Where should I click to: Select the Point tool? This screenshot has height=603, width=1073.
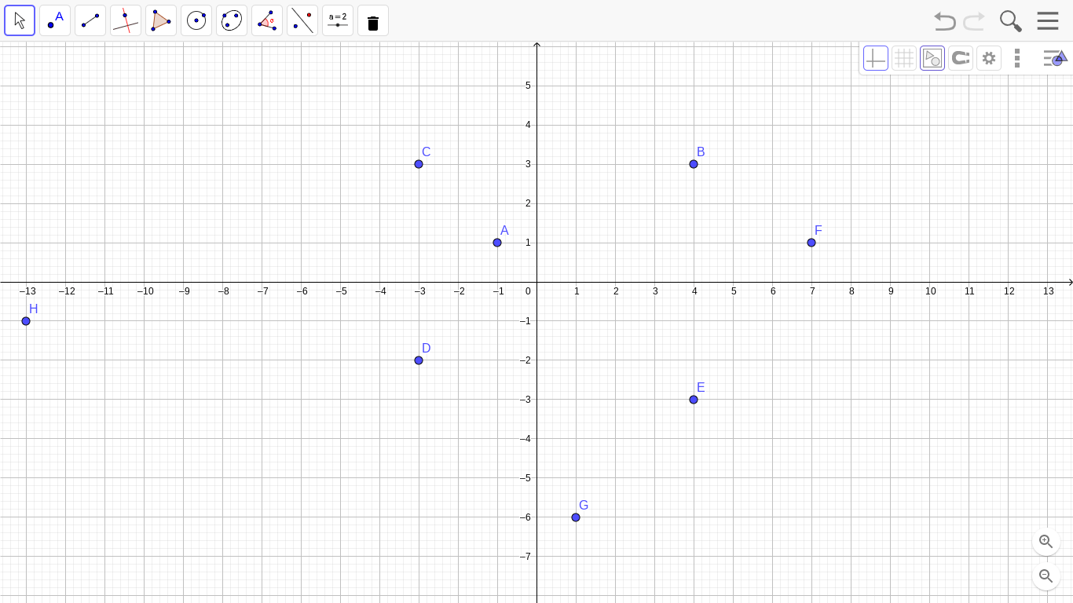(x=55, y=20)
